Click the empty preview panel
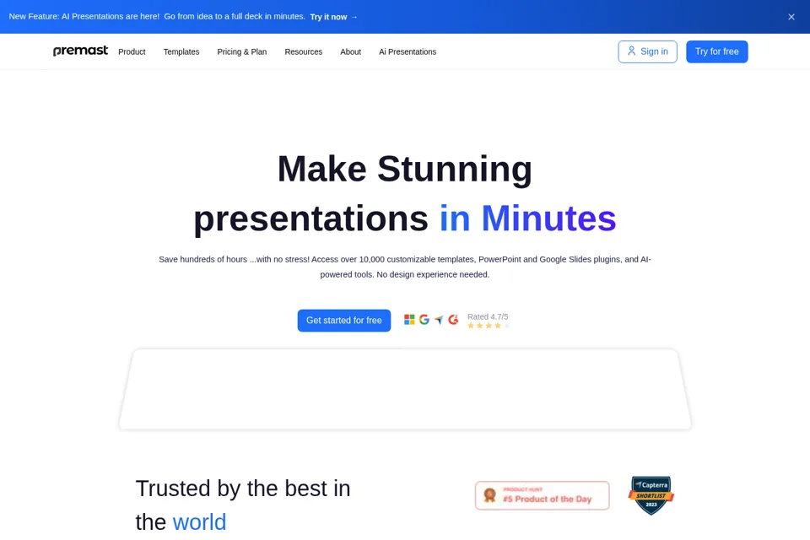 (405, 389)
